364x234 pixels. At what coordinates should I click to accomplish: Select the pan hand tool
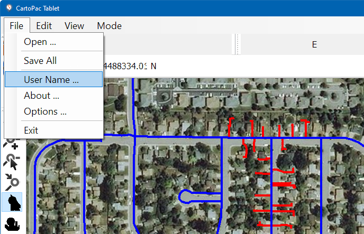coord(12,223)
